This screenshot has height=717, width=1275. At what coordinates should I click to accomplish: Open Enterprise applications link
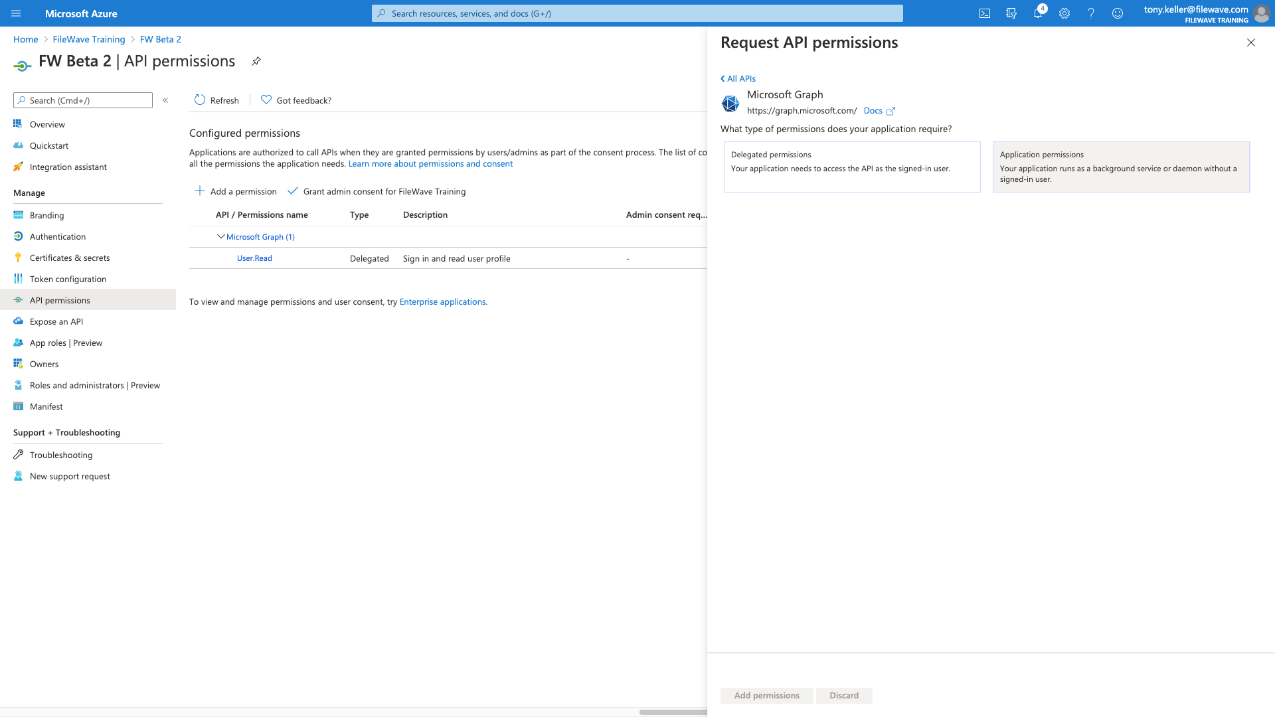pos(442,301)
